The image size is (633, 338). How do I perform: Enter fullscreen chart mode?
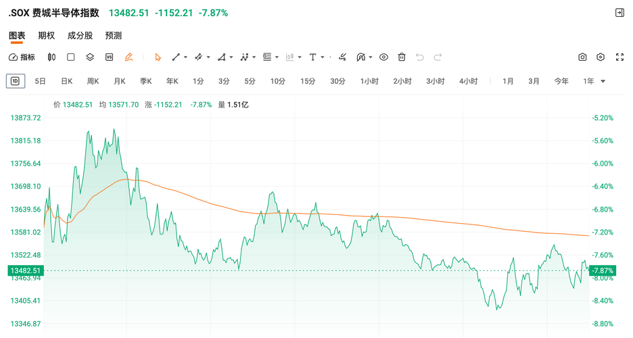pyautogui.click(x=619, y=57)
